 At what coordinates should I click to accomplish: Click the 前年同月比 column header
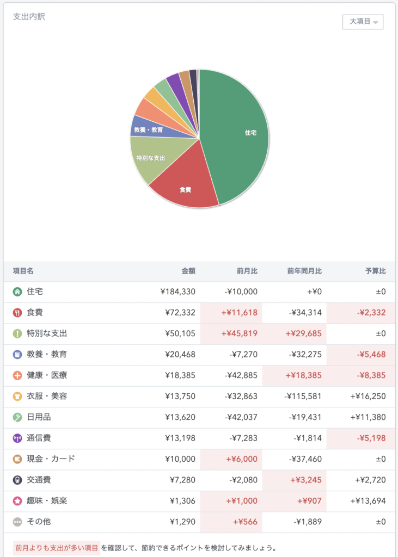click(x=304, y=271)
